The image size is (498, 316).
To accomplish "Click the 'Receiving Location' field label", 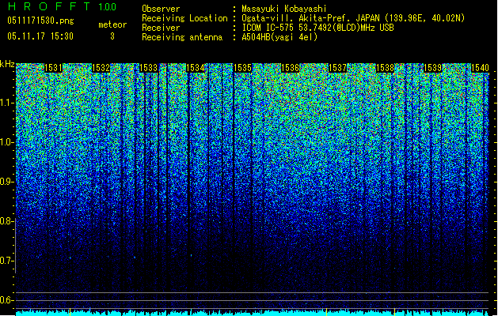I will coord(184,18).
